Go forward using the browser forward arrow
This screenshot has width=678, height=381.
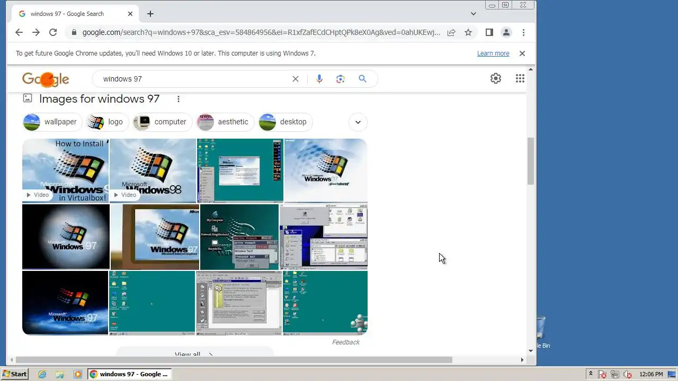(x=36, y=32)
